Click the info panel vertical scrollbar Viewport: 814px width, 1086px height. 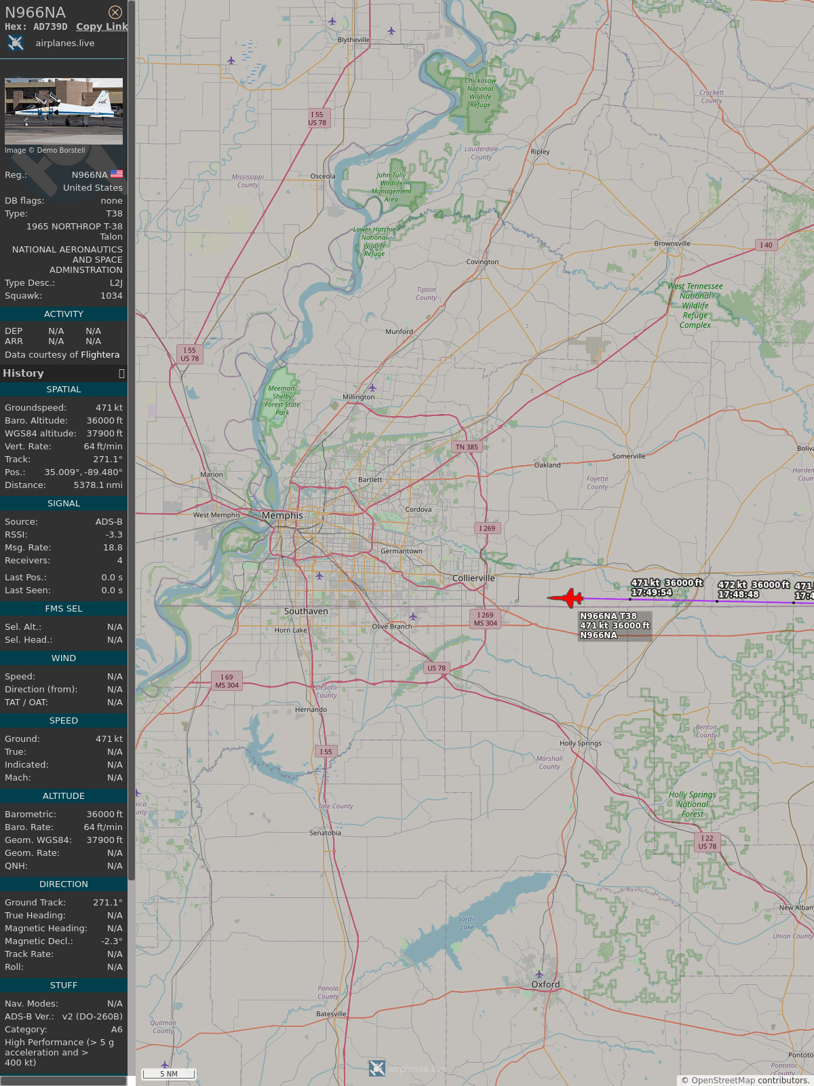click(132, 440)
